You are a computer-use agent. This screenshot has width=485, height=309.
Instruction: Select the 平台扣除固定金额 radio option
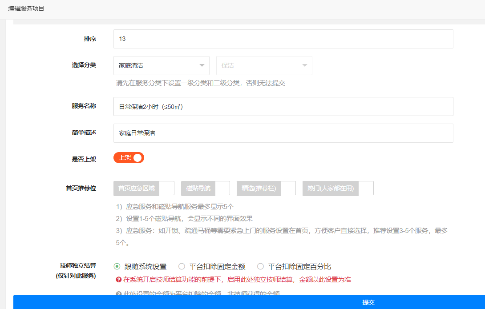tap(182, 266)
